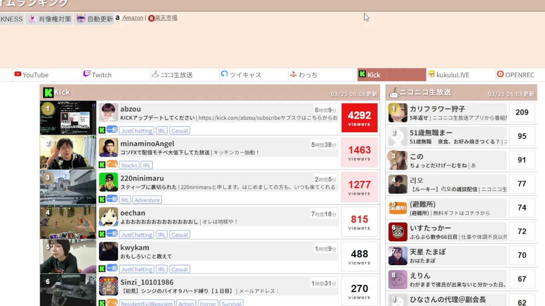Toggle the 自動更新 auto-refresh option
Screen dimensions: 545x306
95,19
